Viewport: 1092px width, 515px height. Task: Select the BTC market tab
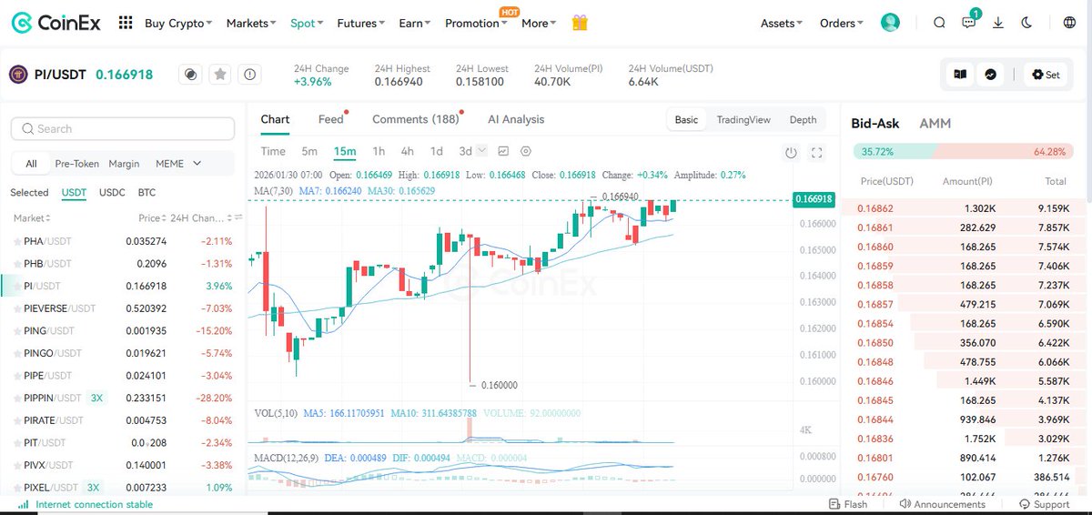coord(147,193)
